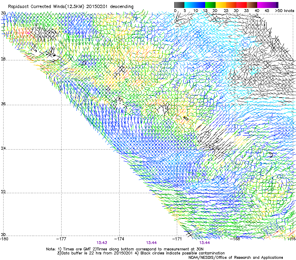Click the '15:44' time label right of -171
The image size is (296, 260).
click(x=205, y=243)
